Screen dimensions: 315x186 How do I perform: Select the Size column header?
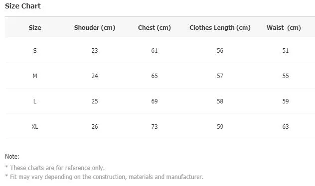(x=35, y=27)
